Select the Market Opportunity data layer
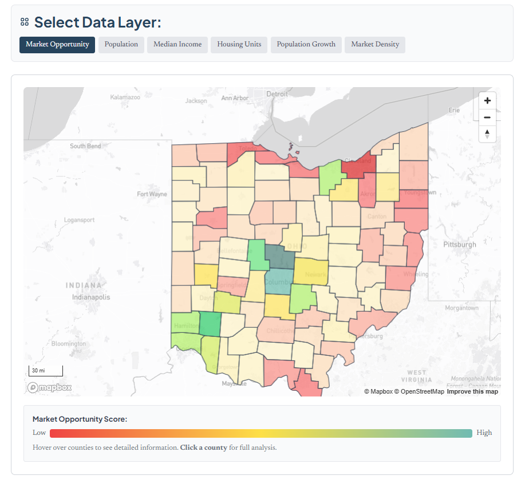Viewport: 521px width, 483px height. pos(57,45)
